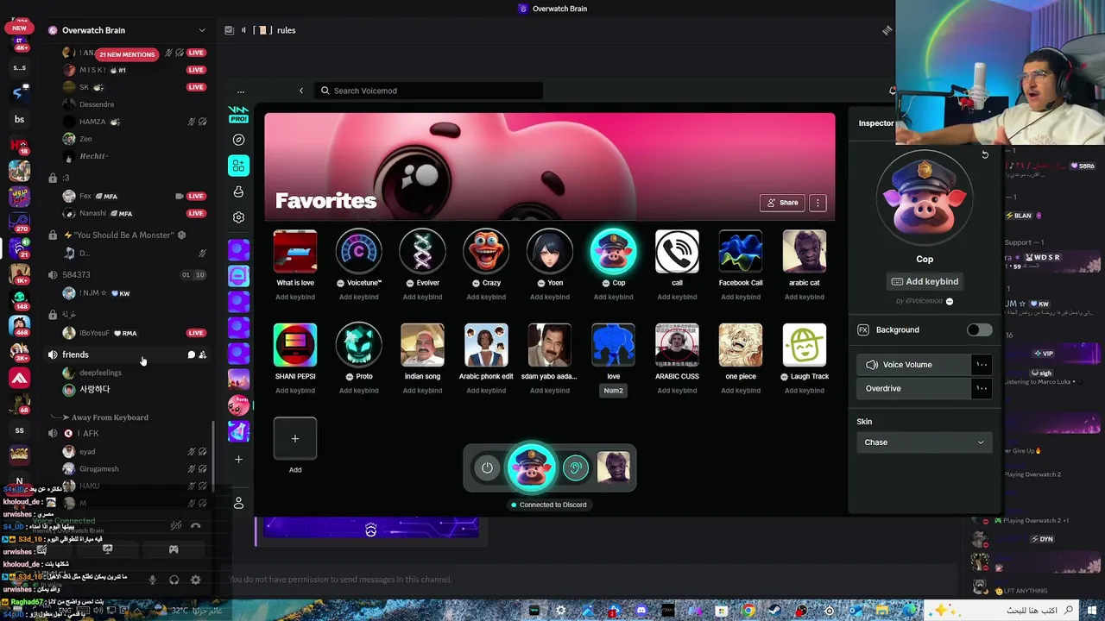Screen dimensions: 1105x621
Task: Open Voicemod settings gear in sidebar
Action: pos(238,217)
